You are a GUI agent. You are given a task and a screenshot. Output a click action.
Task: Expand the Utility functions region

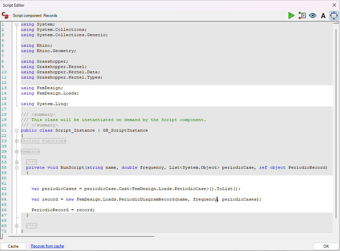pyautogui.click(x=17, y=141)
